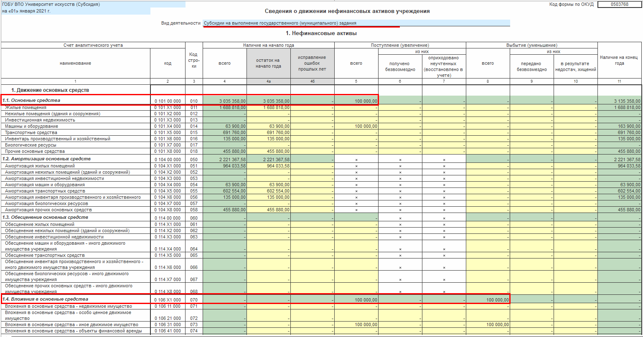Click year-end value 3 135 358,00

[x=620, y=101]
